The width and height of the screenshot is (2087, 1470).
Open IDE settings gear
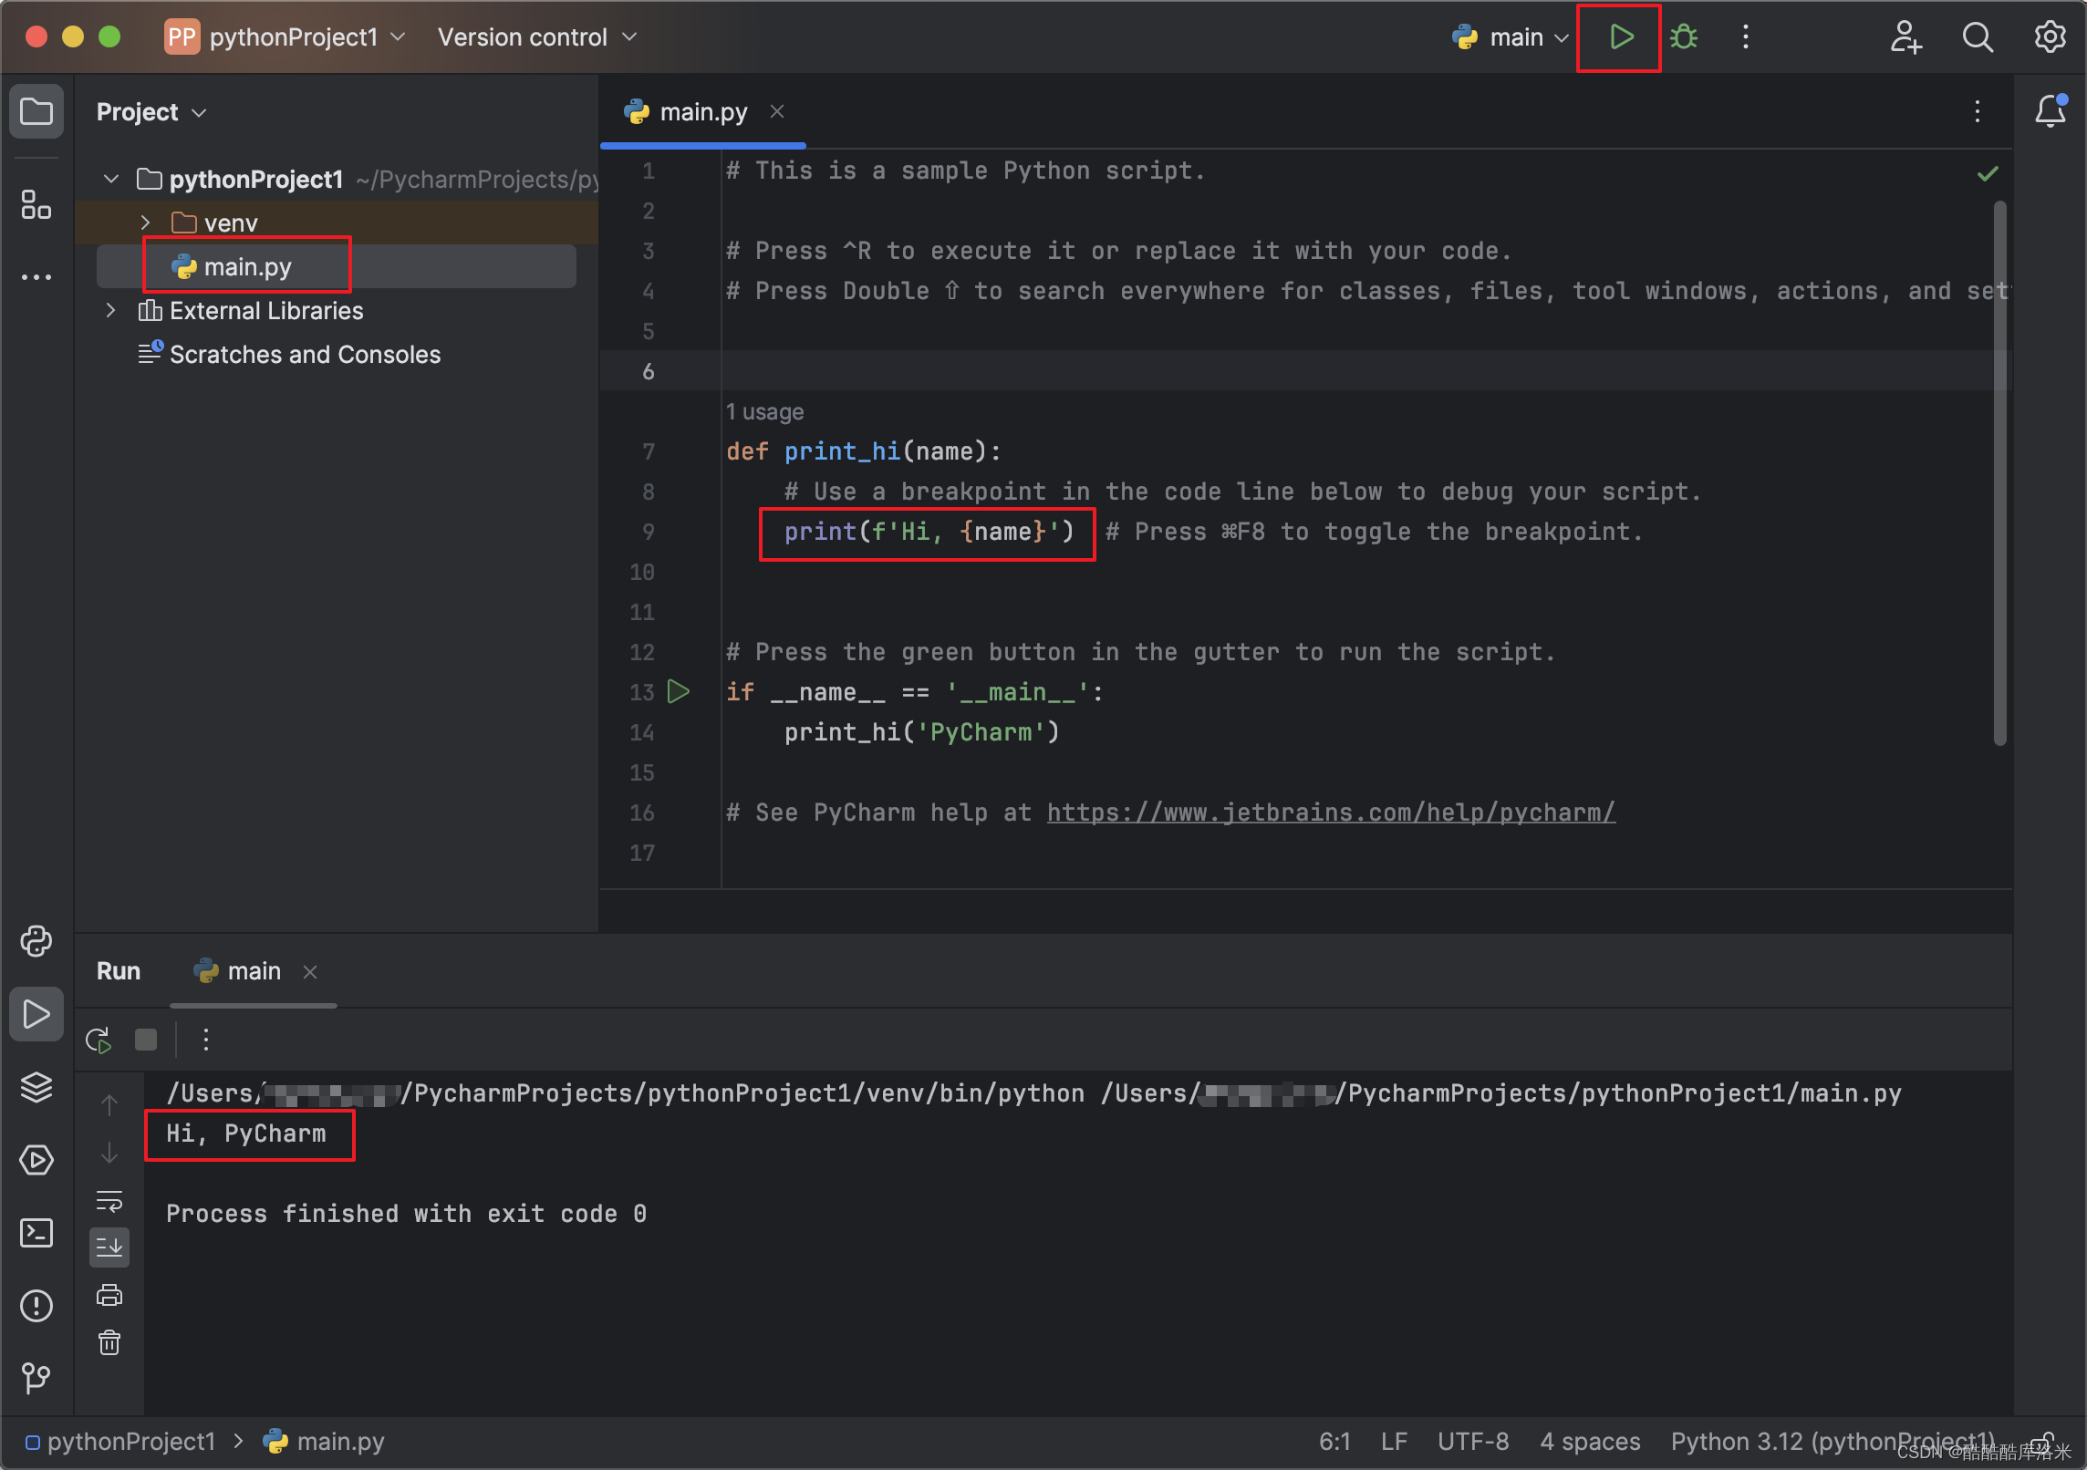(x=2050, y=37)
